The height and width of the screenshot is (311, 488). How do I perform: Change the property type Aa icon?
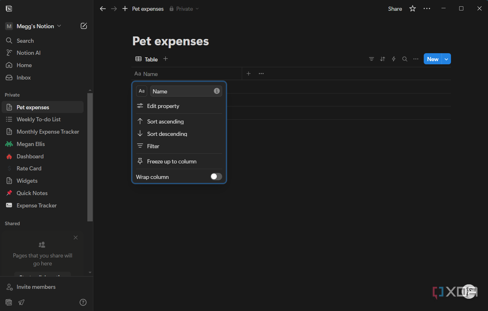coord(142,91)
